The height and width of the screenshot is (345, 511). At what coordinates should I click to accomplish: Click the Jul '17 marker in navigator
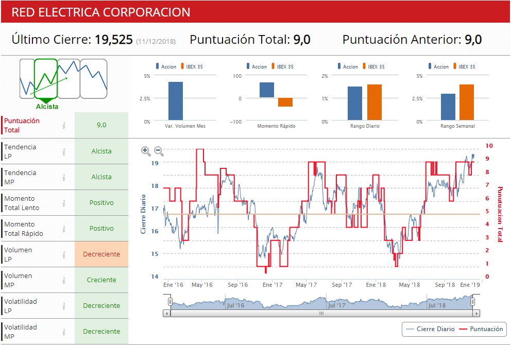click(x=337, y=305)
